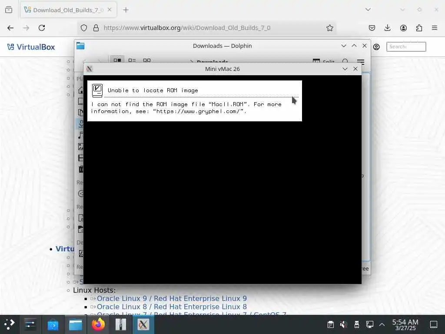This screenshot has width=445, height=334.
Task: Click the Dolphin window folder icon
Action: pyautogui.click(x=80, y=46)
